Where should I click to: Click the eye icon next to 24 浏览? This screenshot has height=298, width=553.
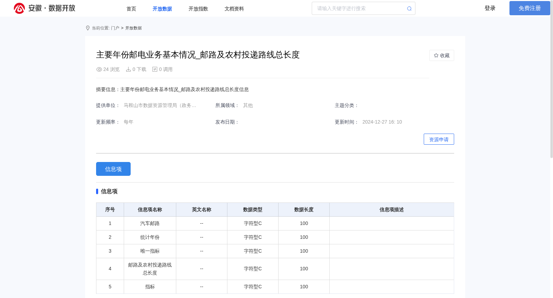point(99,69)
